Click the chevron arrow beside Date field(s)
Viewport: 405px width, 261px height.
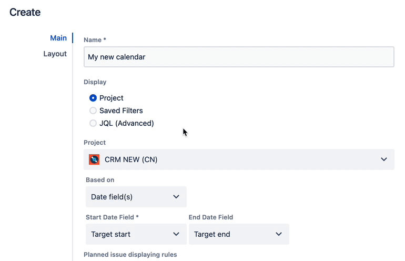coord(176,197)
